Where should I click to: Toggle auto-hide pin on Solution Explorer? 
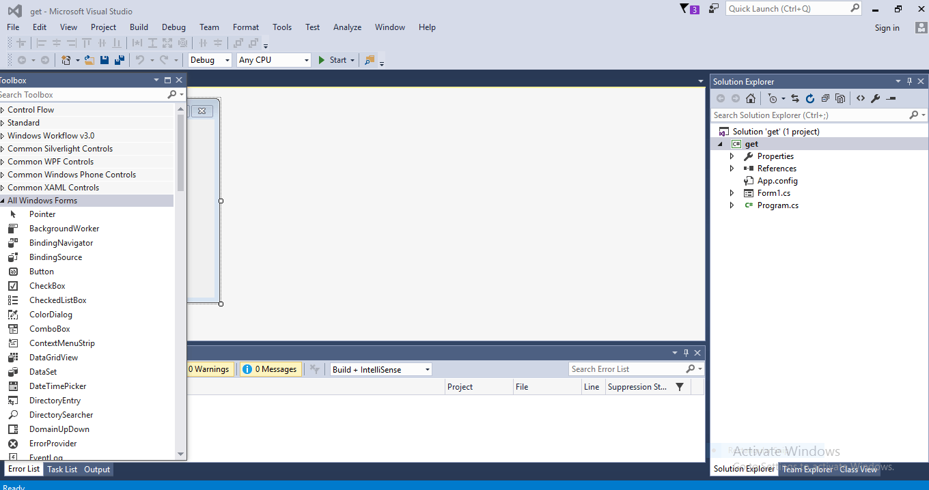pyautogui.click(x=909, y=81)
